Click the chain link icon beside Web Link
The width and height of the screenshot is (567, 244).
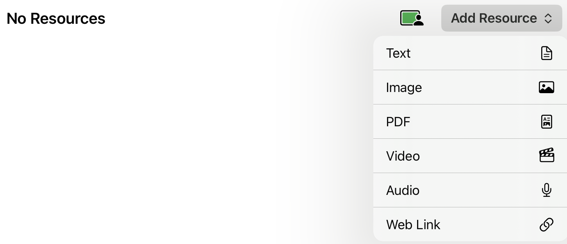click(x=546, y=225)
